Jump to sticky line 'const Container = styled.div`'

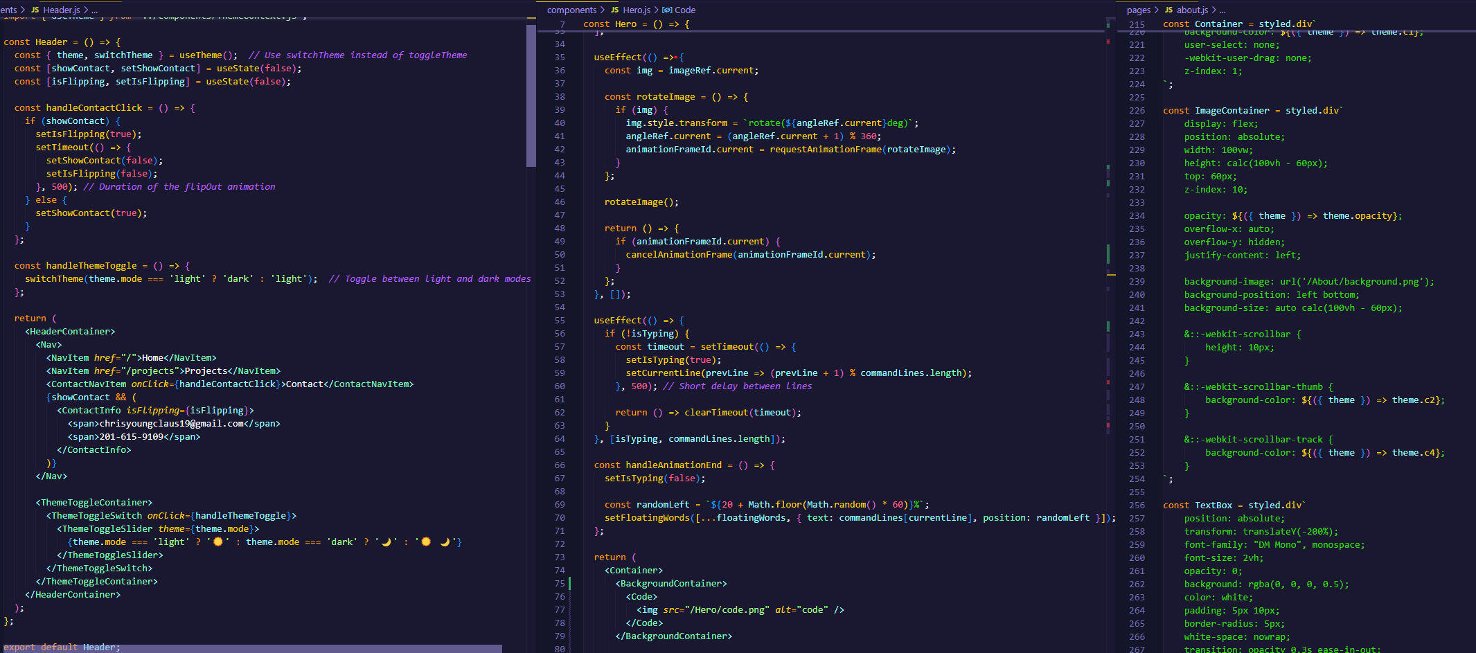coord(1238,24)
